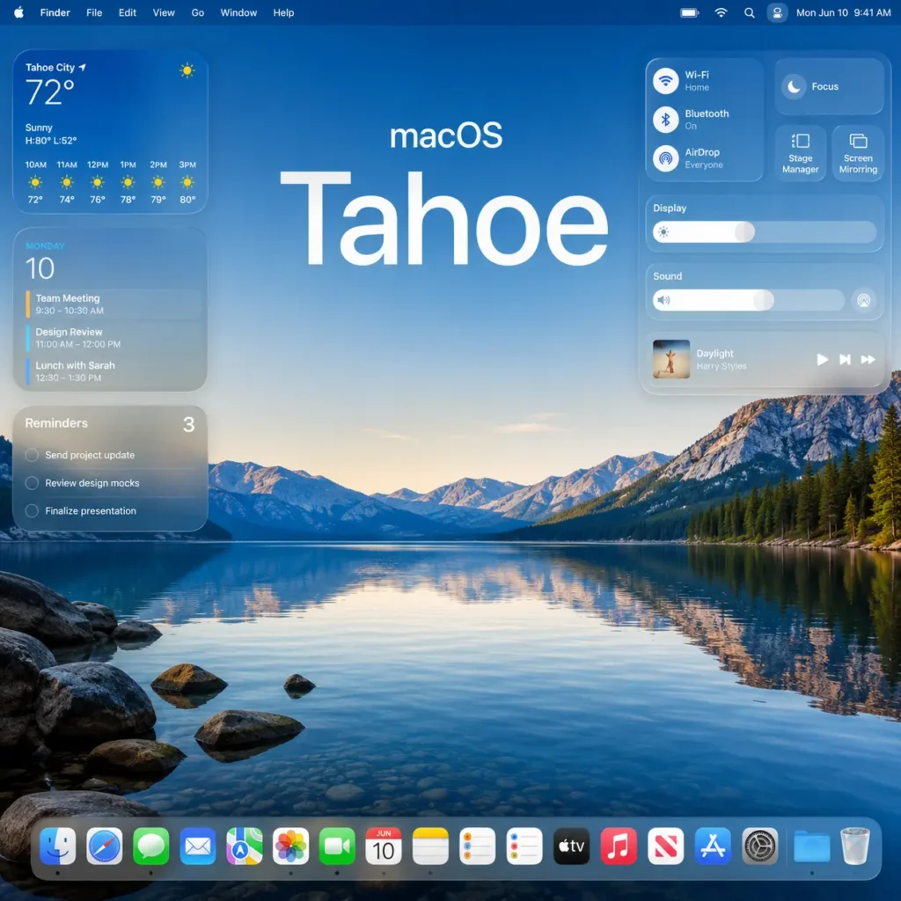Skip to the next track
This screenshot has height=901, width=901.
[845, 360]
